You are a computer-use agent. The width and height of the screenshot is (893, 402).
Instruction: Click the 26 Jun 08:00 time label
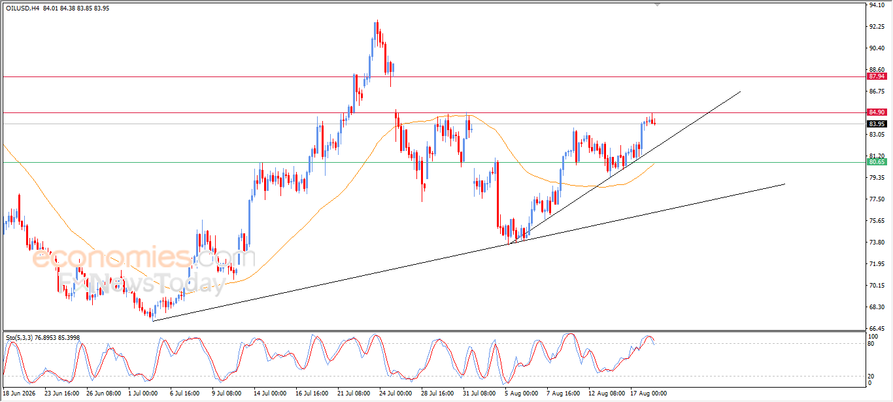[103, 394]
